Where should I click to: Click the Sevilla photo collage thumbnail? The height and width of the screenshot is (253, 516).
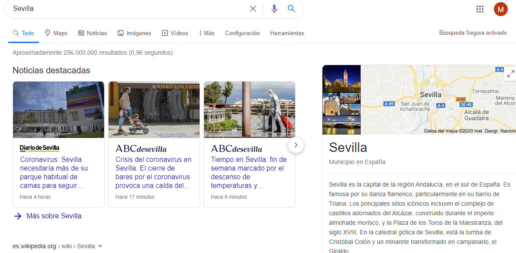(x=342, y=99)
